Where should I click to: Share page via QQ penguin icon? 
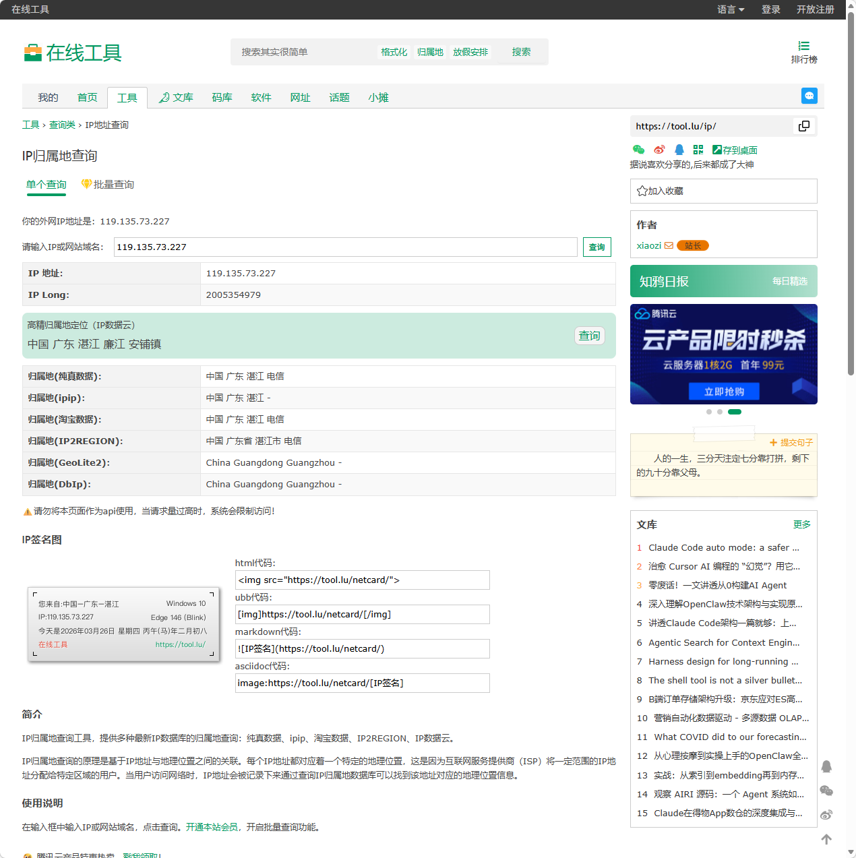pyautogui.click(x=679, y=150)
